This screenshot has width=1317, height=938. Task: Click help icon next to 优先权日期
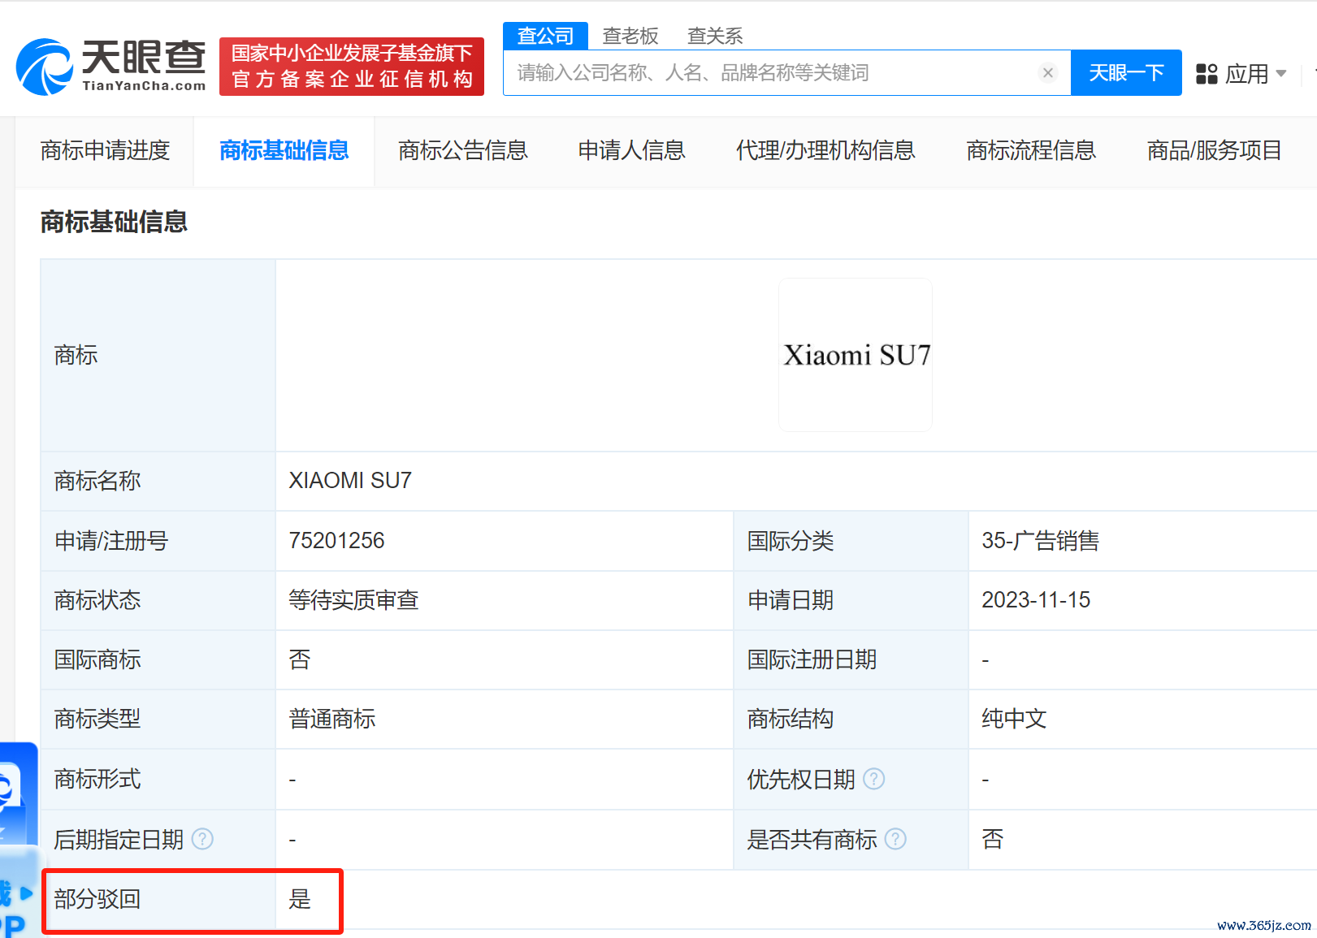pyautogui.click(x=874, y=779)
